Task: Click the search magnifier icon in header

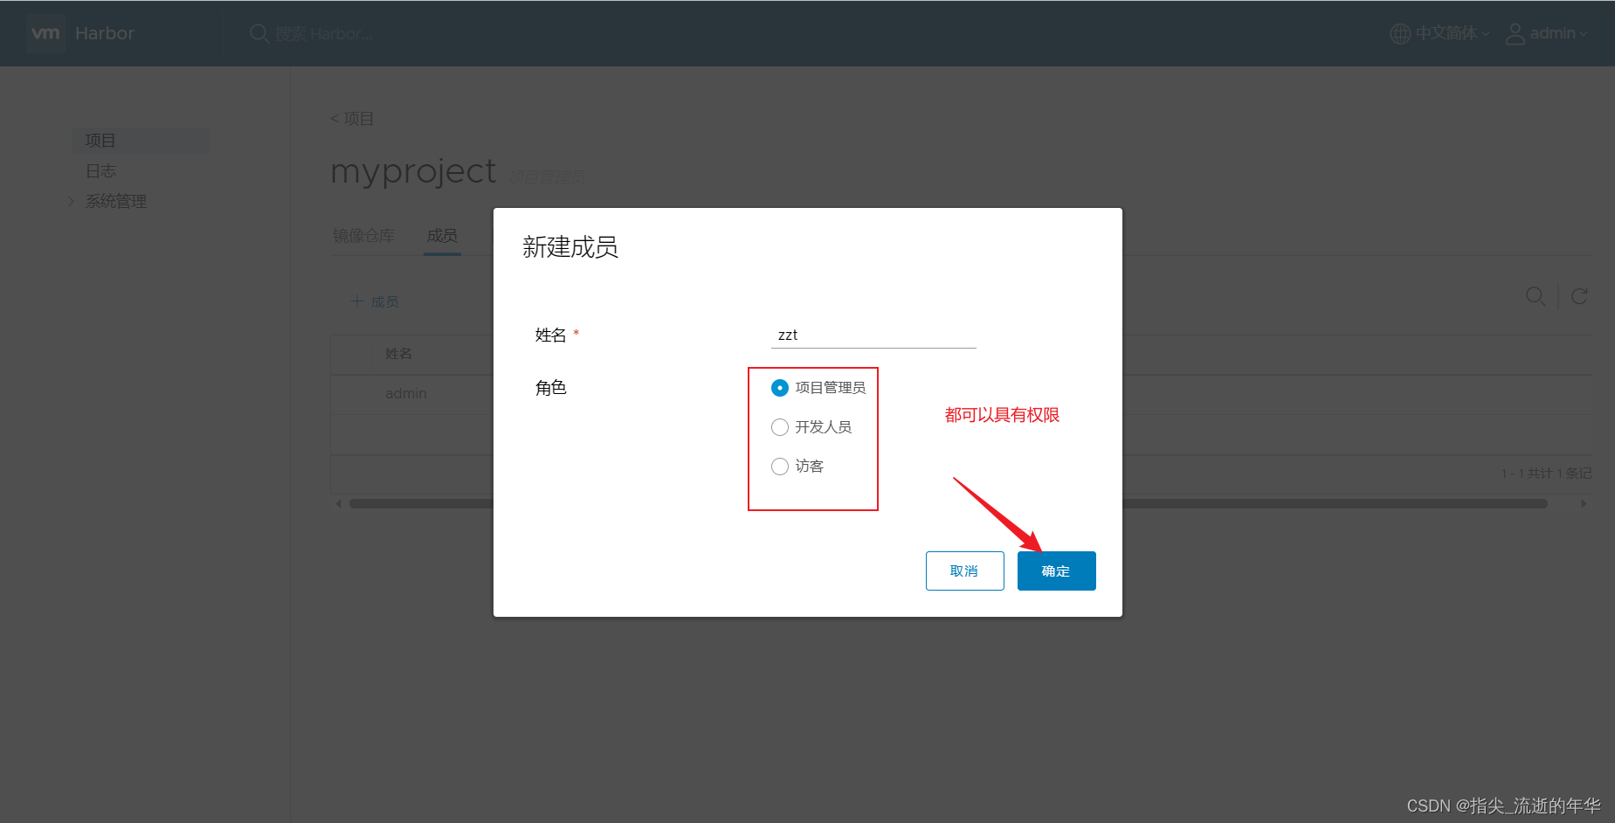Action: tap(259, 33)
